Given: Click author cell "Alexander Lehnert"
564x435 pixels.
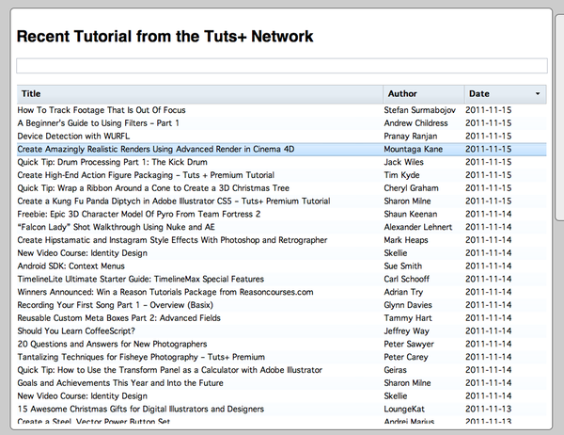Looking at the screenshot, I should point(418,227).
